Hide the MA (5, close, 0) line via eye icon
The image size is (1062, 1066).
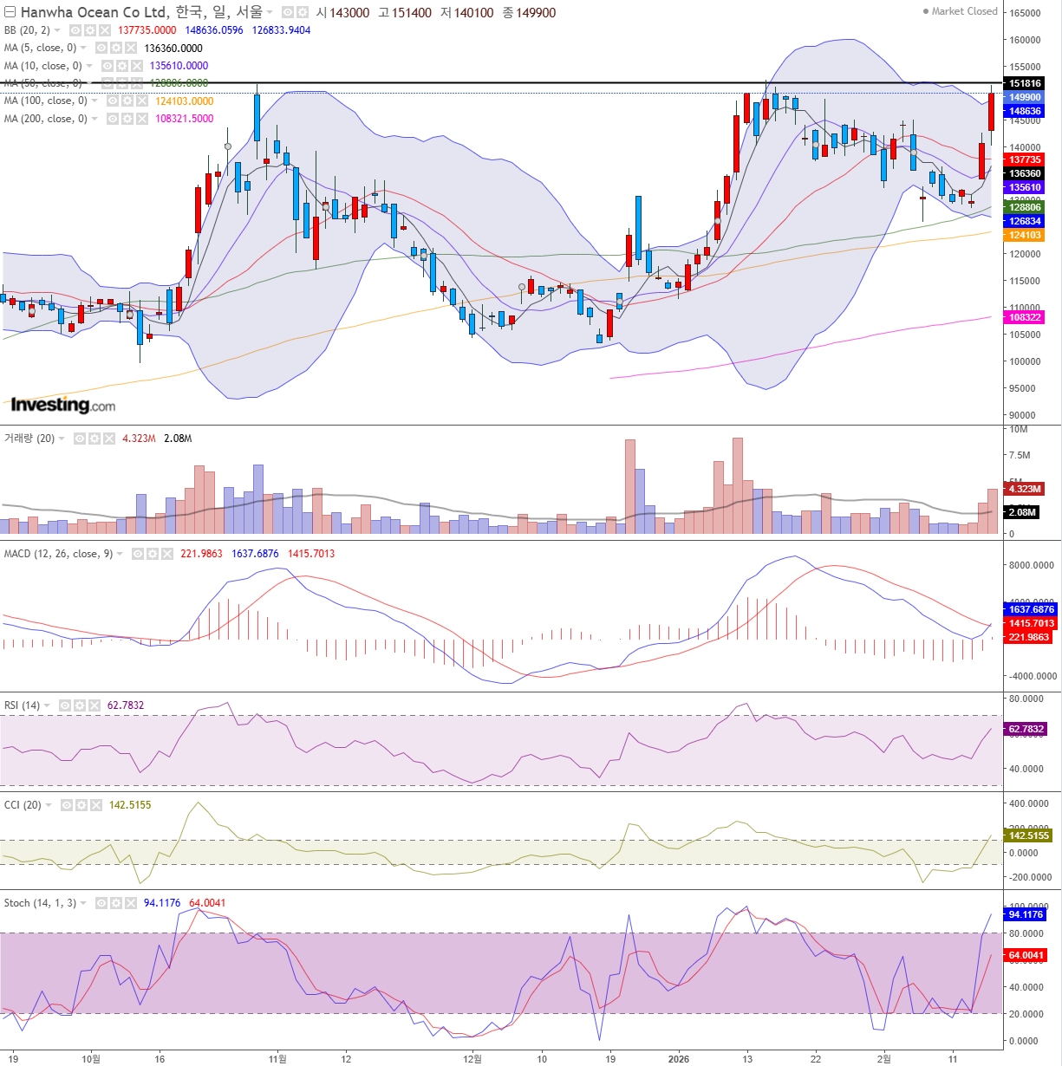click(101, 48)
